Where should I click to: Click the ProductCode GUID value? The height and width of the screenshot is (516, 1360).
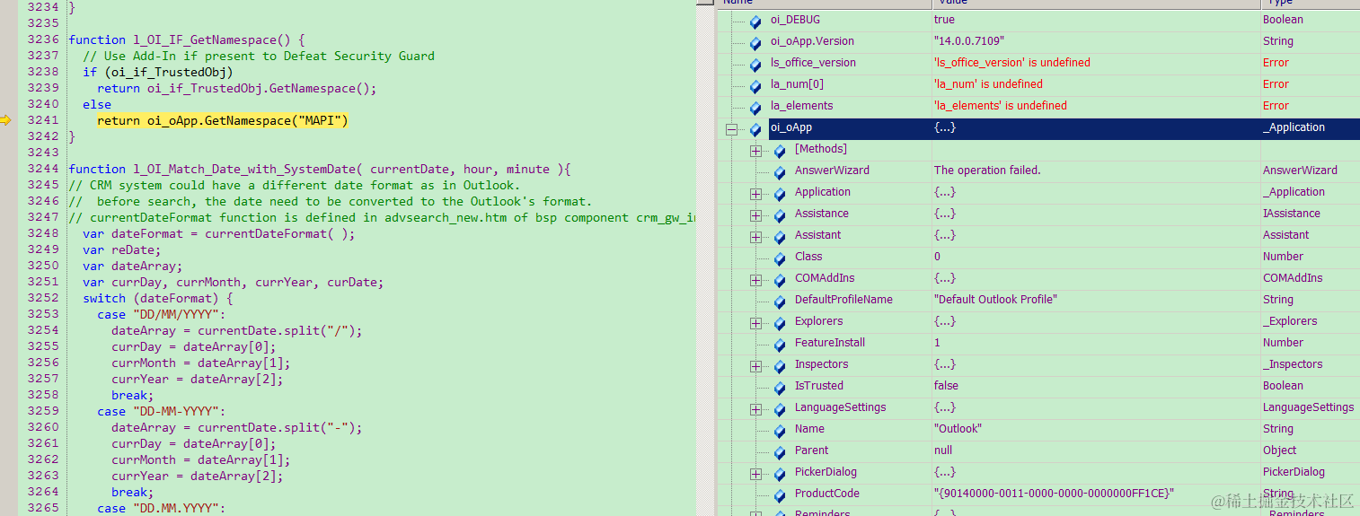tap(1054, 494)
